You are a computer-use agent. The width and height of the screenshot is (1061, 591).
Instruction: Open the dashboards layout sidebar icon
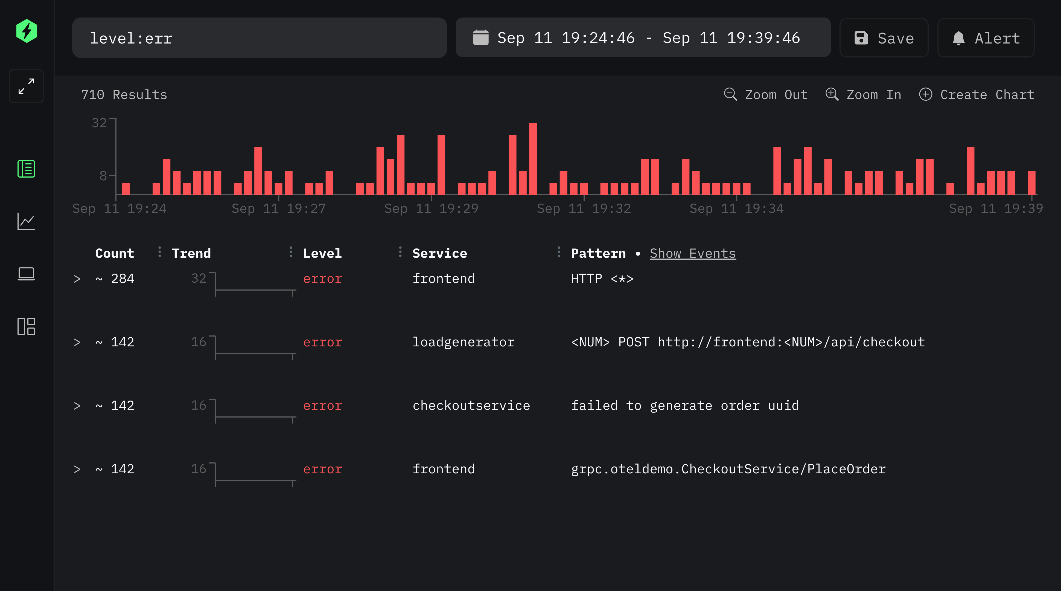click(x=26, y=326)
